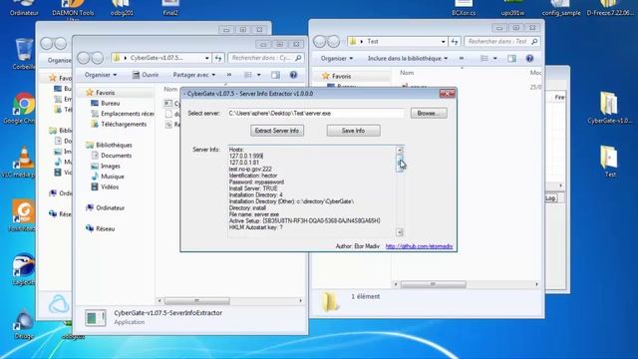Show more toolbar commands in CyberGate window
This screenshot has width=638, height=359.
tap(229, 75)
